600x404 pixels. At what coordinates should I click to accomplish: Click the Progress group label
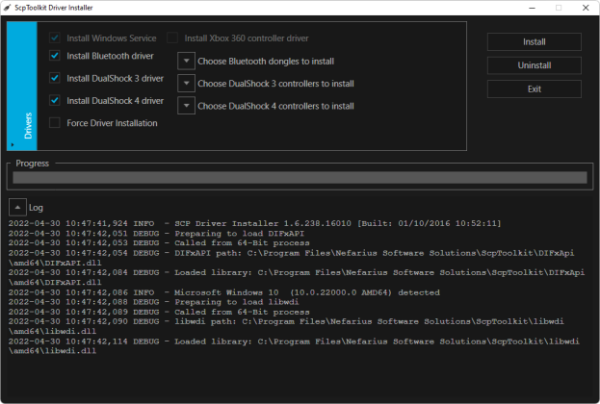(33, 164)
